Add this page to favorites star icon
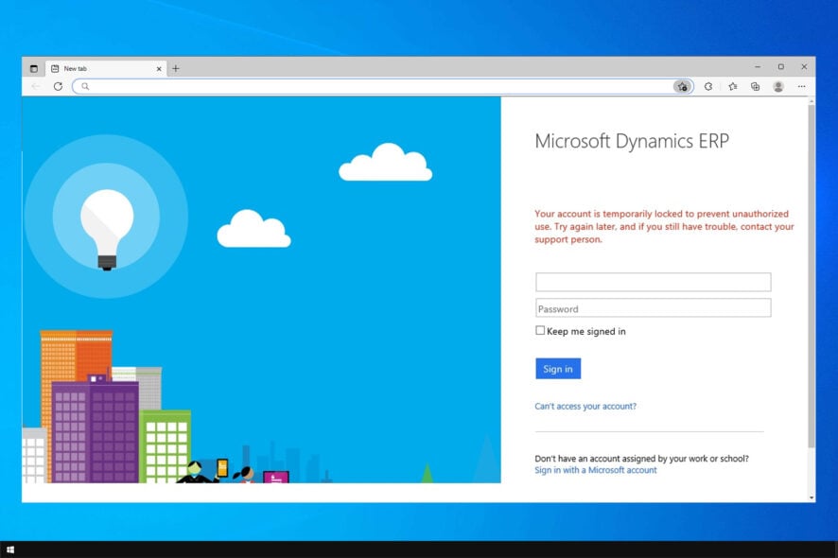The width and height of the screenshot is (838, 558). [x=683, y=86]
